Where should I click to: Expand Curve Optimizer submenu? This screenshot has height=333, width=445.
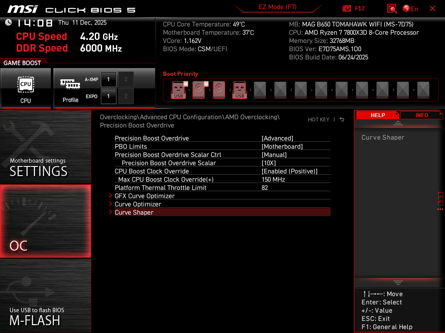[222, 204]
